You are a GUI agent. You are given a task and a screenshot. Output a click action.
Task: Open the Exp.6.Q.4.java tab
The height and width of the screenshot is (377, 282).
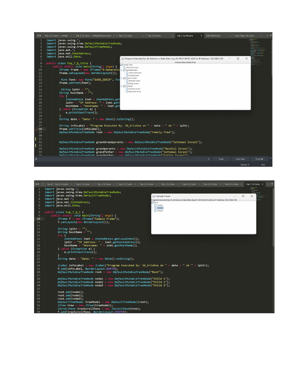pyautogui.click(x=61, y=184)
